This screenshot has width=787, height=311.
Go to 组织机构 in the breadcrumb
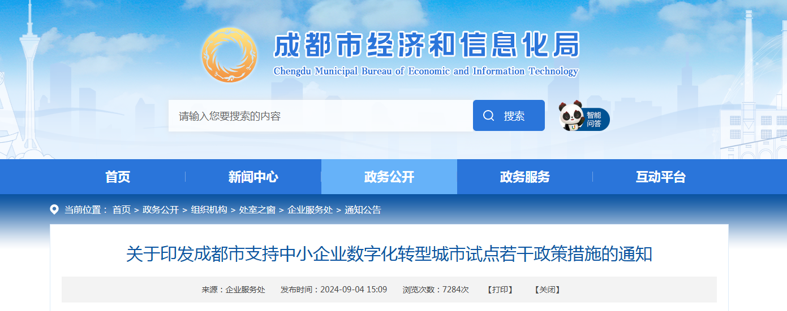click(209, 210)
